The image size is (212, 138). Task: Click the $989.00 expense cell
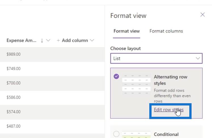click(x=14, y=54)
